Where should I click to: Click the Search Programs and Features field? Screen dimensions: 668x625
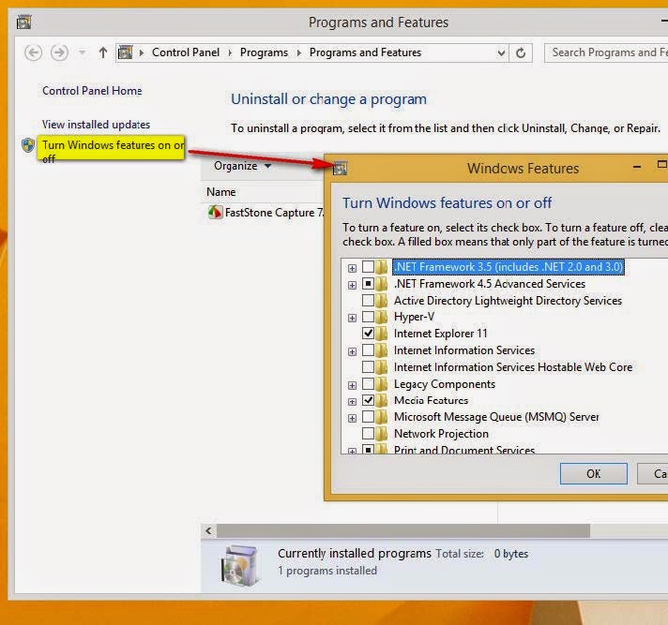tap(606, 52)
